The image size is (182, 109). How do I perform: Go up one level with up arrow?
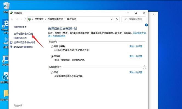[25, 19]
